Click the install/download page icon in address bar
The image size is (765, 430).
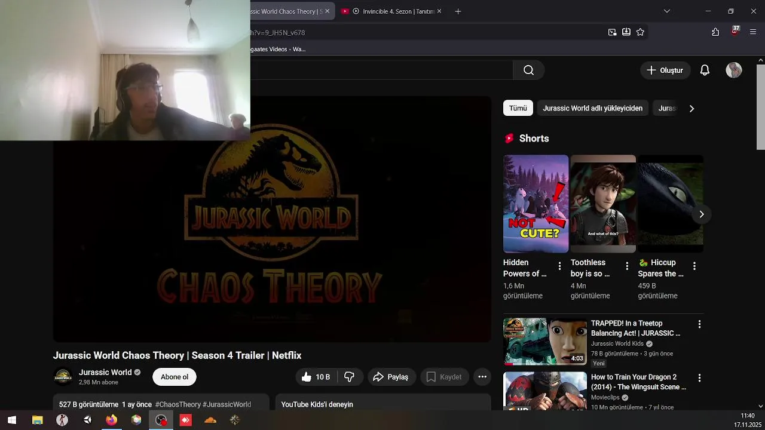click(626, 32)
